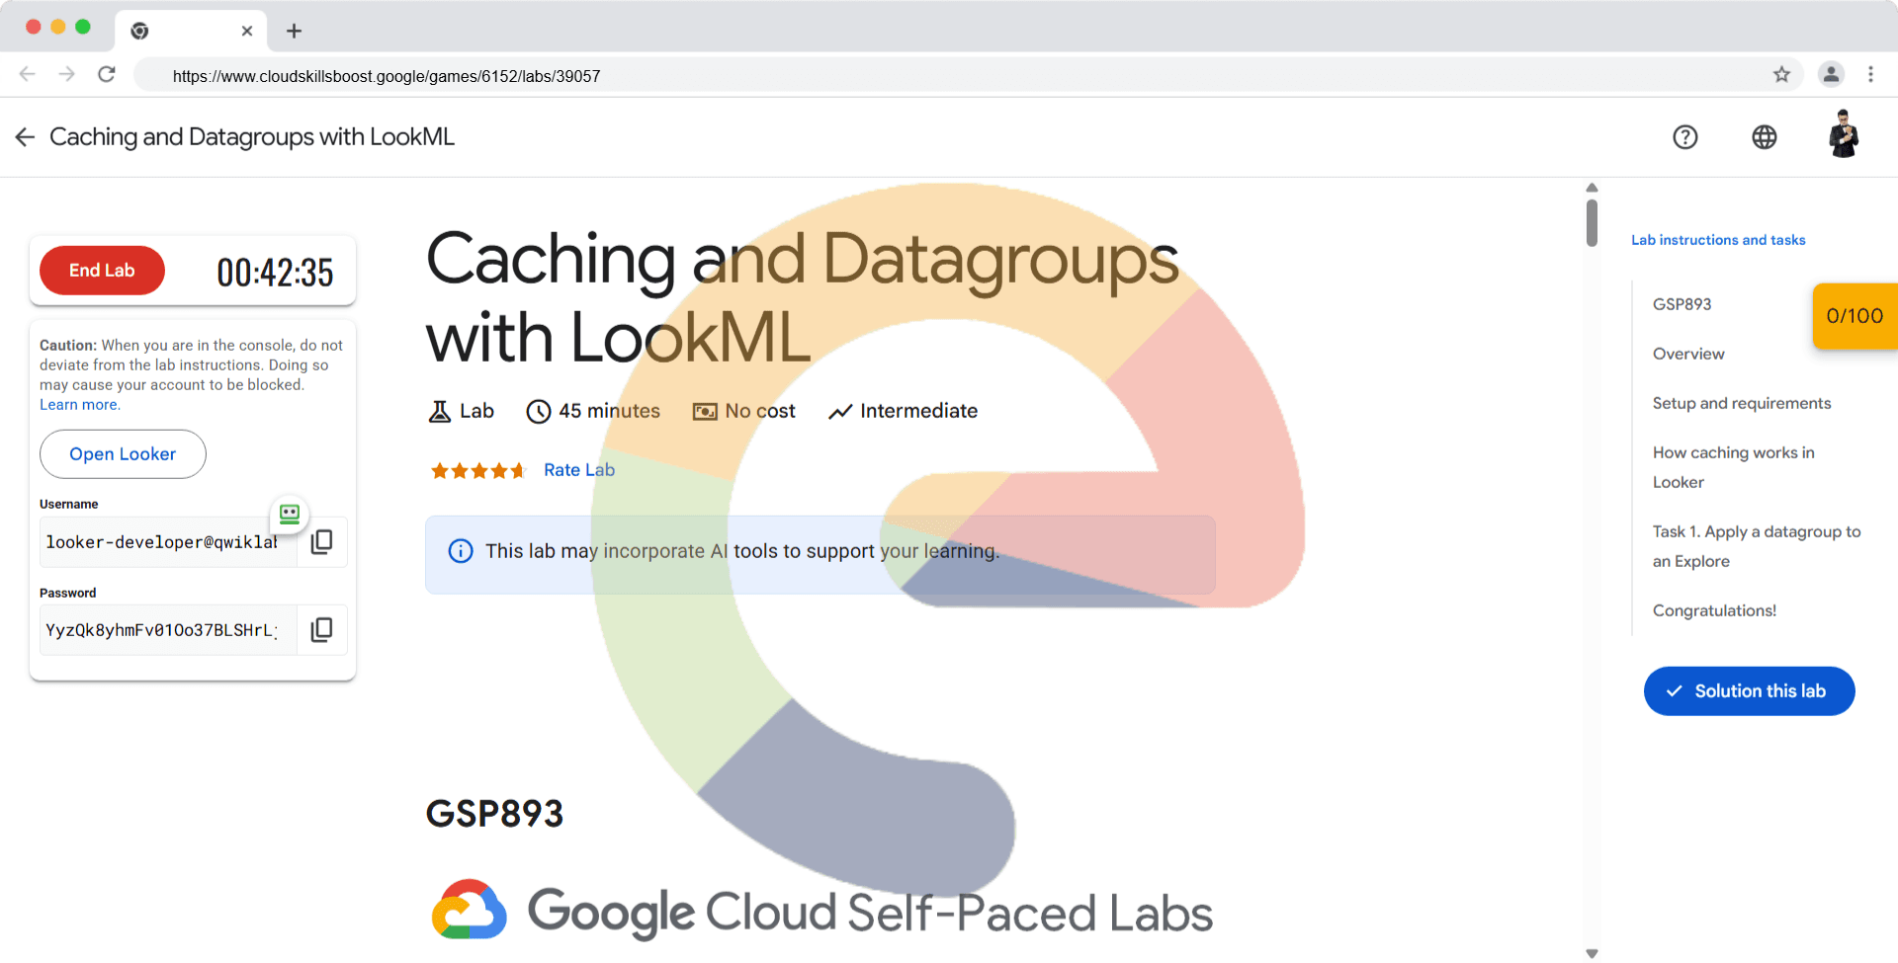
Task: Reload the page in the browser
Action: tap(107, 75)
